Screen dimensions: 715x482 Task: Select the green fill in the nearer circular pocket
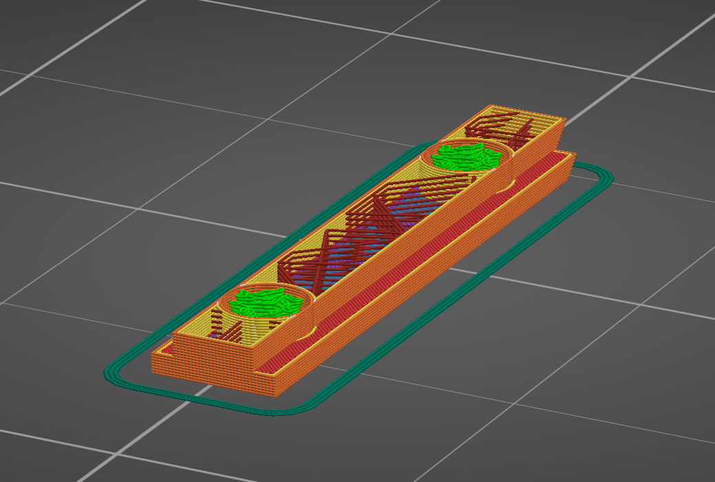tap(266, 302)
